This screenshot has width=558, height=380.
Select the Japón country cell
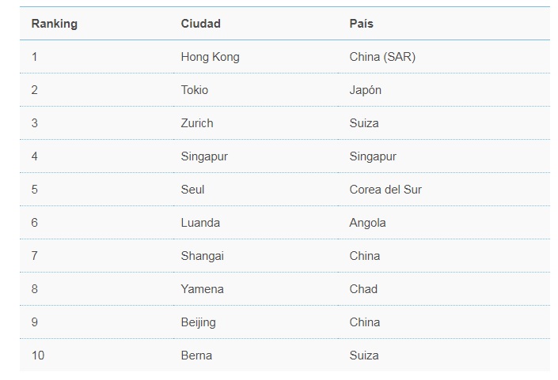[365, 90]
